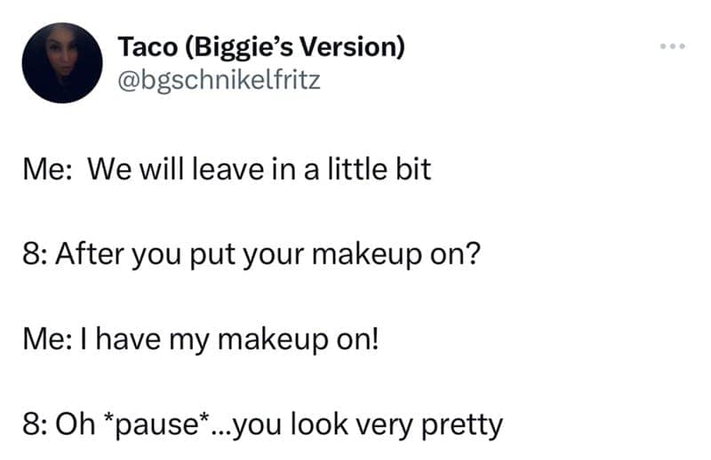Click the word "Taco" in the display name

148,47
